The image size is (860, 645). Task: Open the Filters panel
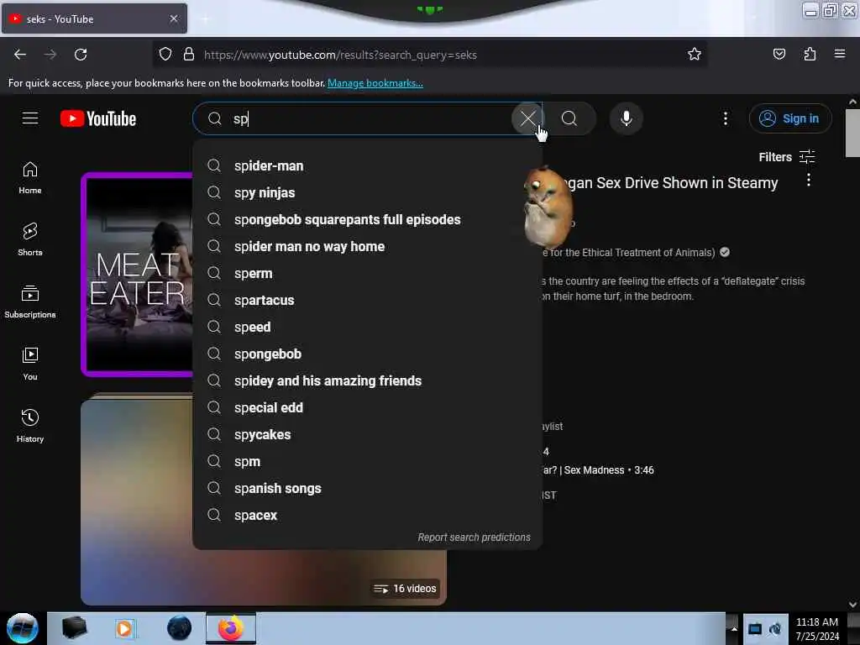(786, 157)
